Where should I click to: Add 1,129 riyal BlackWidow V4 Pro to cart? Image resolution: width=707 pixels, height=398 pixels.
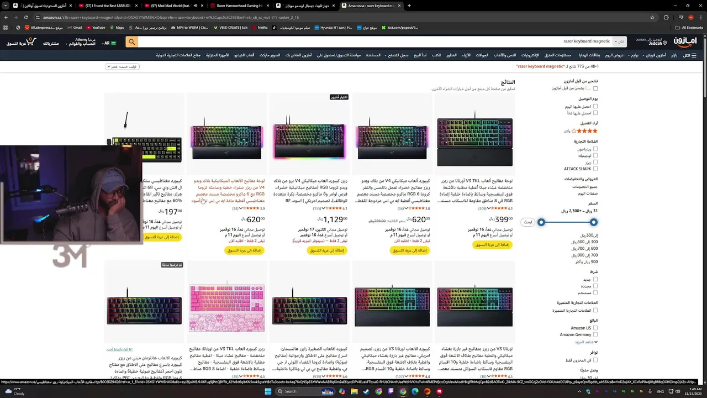tap(326, 250)
